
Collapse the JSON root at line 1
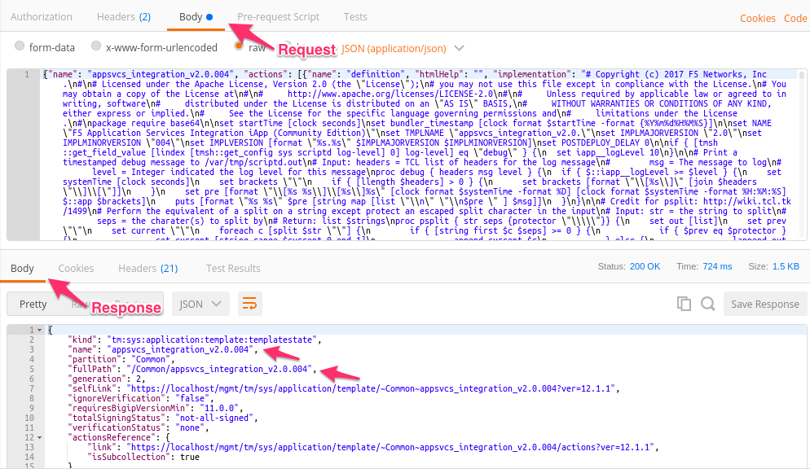click(x=40, y=330)
